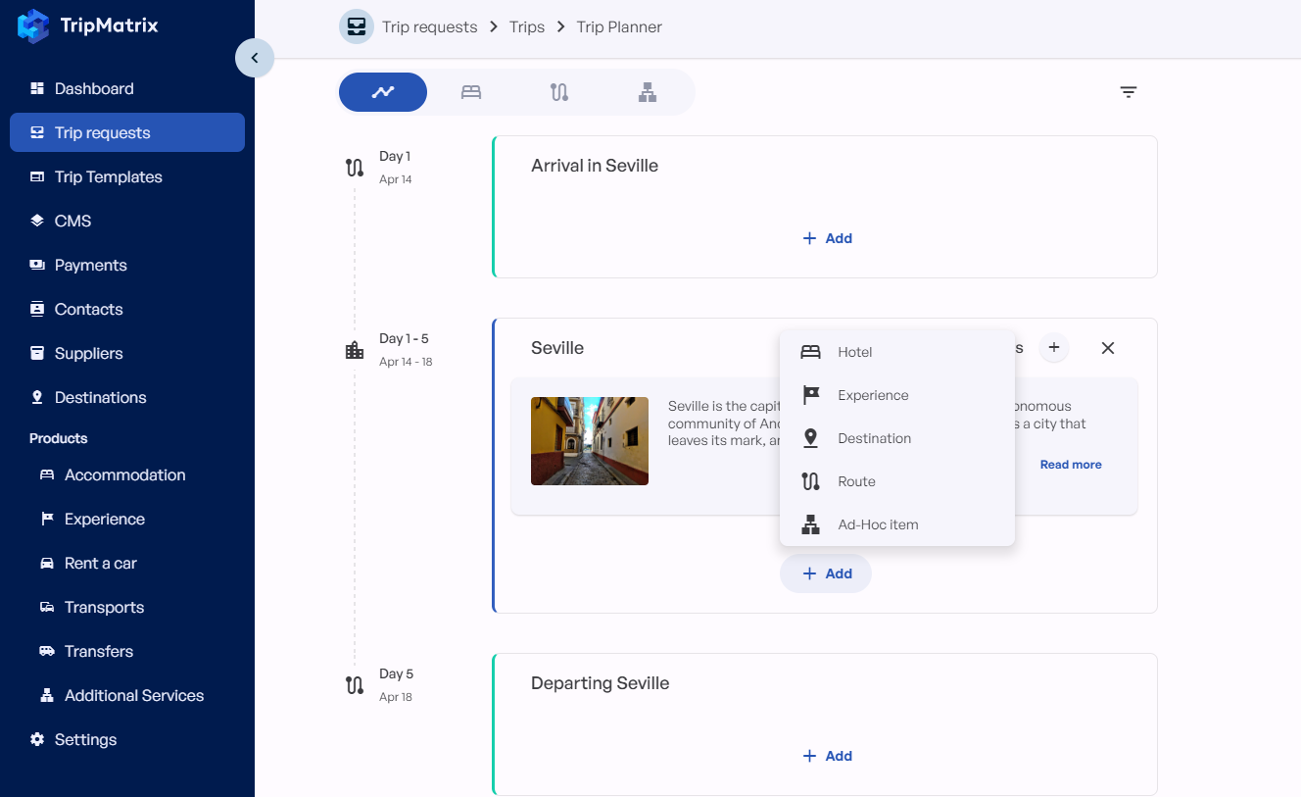This screenshot has height=797, width=1301.
Task: Choose Hotel from the add menu
Action: [x=854, y=352]
